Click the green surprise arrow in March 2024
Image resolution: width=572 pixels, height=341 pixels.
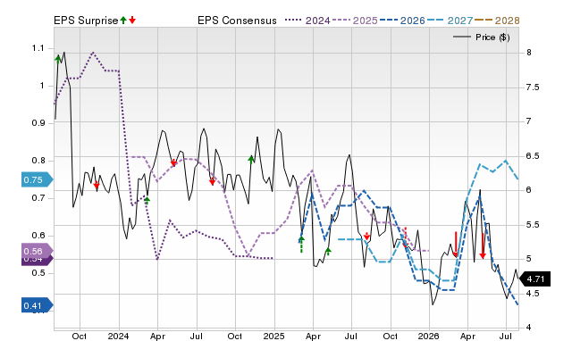pos(147,200)
